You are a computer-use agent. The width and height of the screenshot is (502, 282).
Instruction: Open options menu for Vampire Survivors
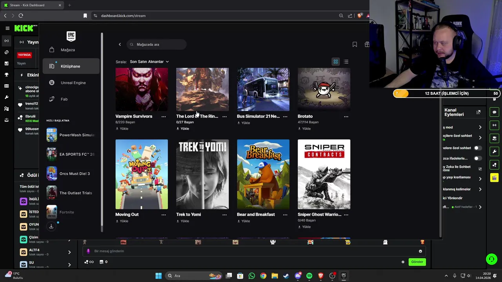coord(164,116)
